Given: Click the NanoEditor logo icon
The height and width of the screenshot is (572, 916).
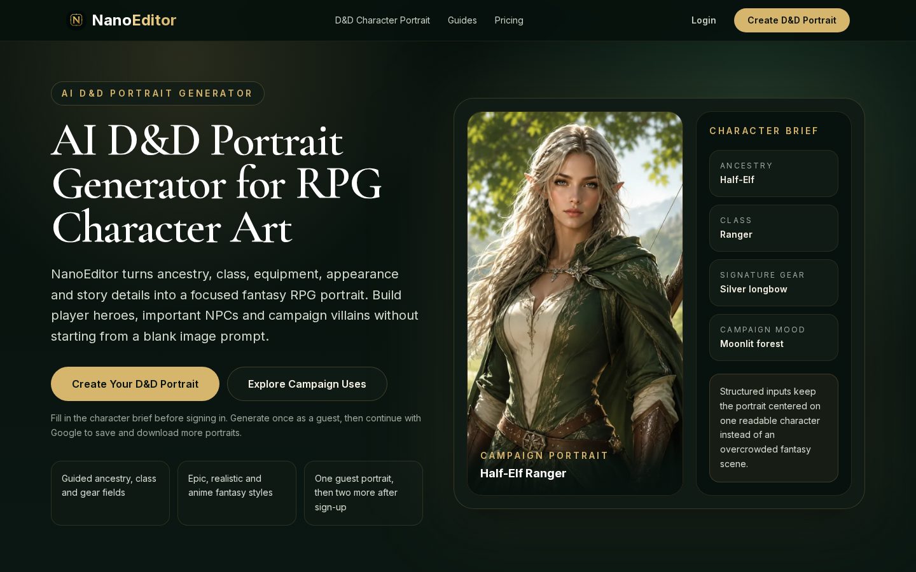Looking at the screenshot, I should pos(76,20).
